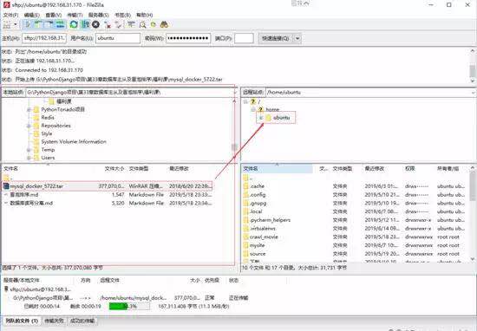Select mysql_docker_5722.tar in local list
This screenshot has width=477, height=331.
(107, 186)
